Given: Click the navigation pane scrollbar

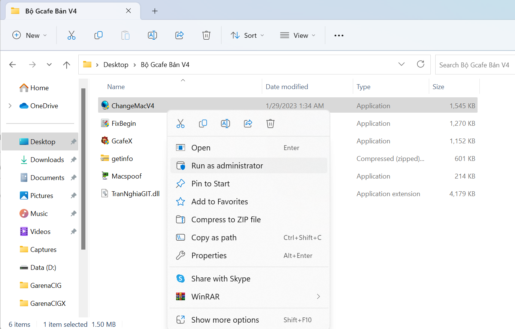Looking at the screenshot, I should pos(83,168).
